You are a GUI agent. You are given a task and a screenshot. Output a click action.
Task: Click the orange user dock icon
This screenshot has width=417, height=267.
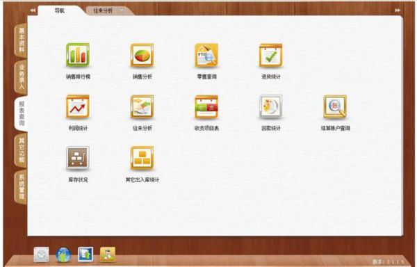[108, 254]
